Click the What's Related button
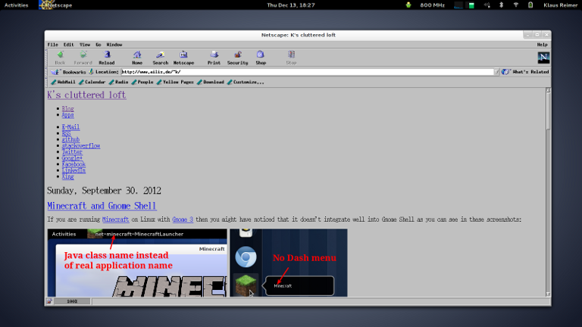Image resolution: width=582 pixels, height=327 pixels. point(525,72)
